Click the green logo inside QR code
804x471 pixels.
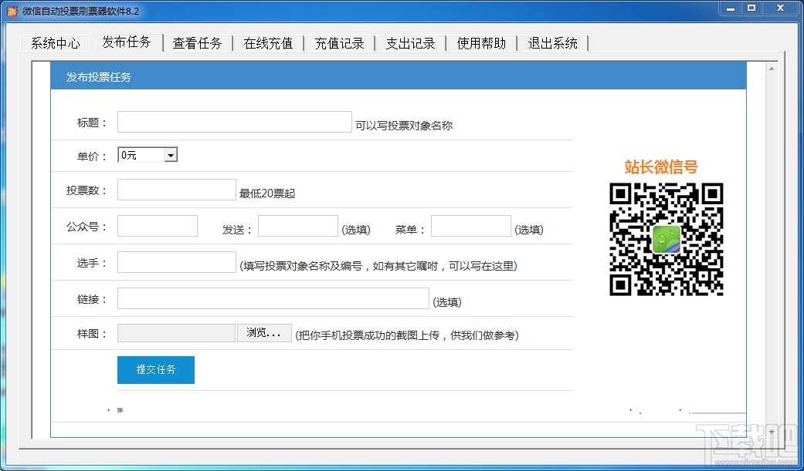(666, 240)
